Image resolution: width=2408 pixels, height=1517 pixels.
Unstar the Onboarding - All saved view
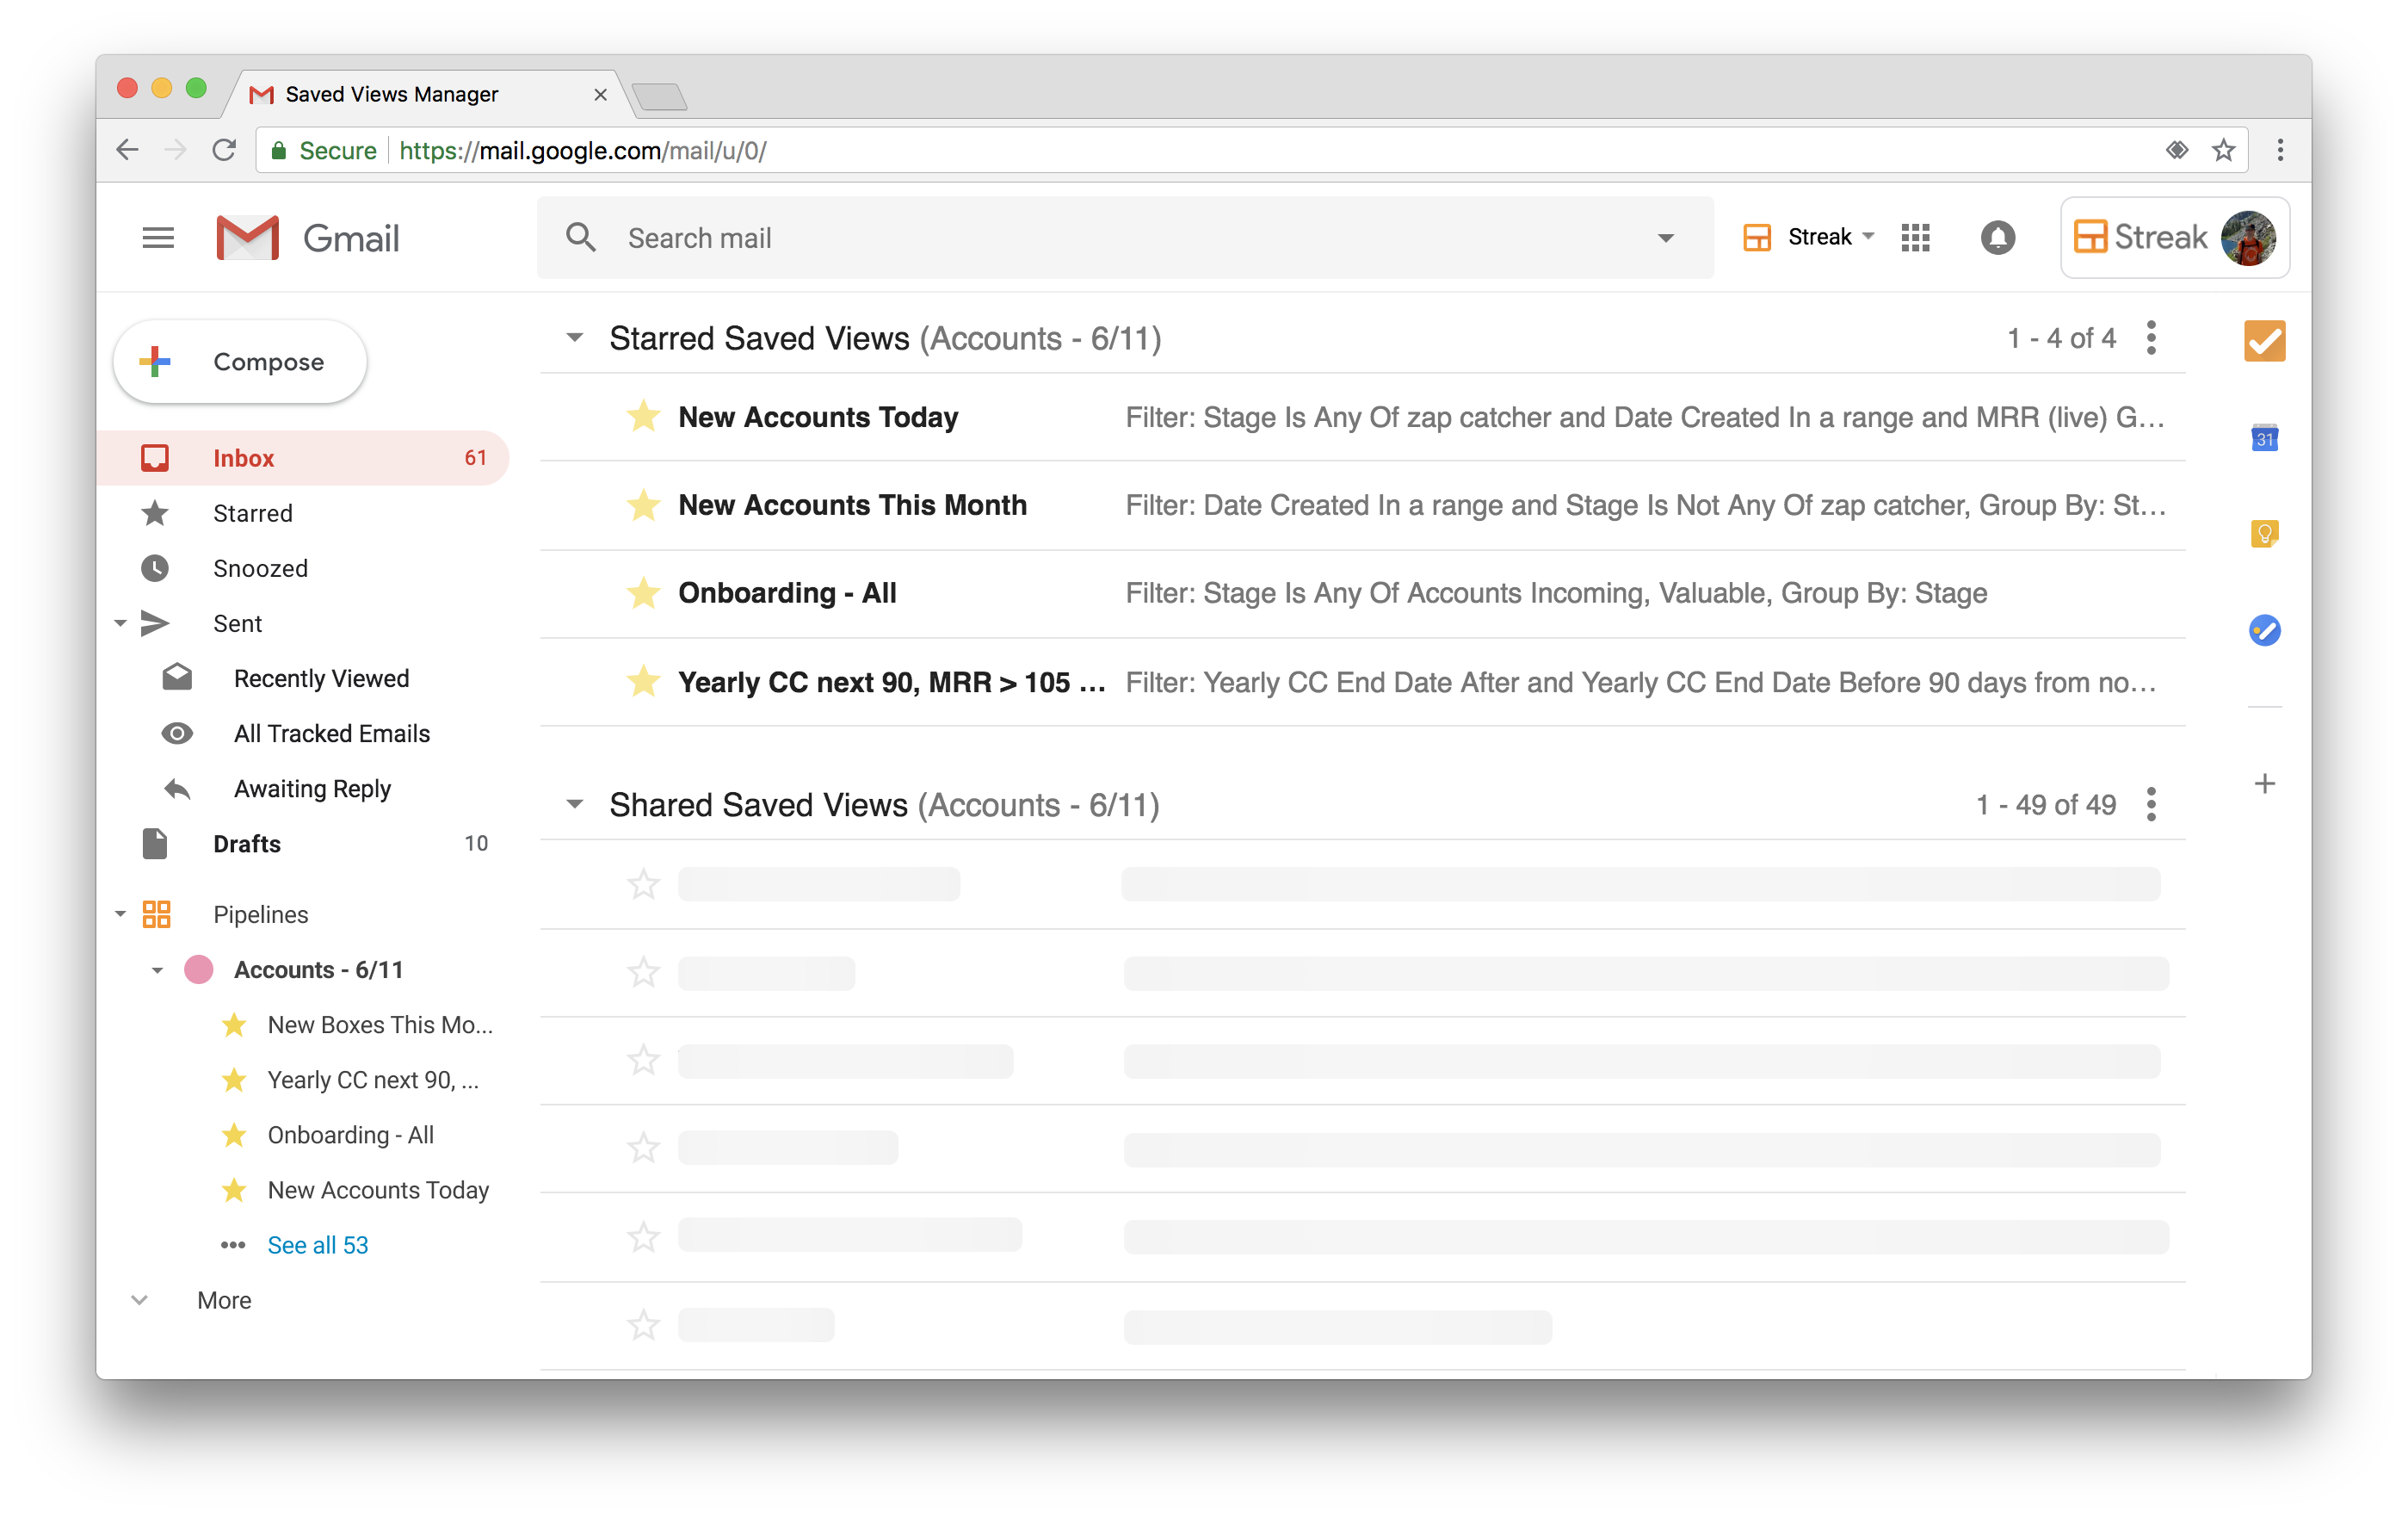coord(643,593)
